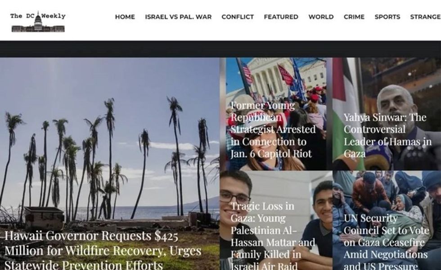This screenshot has width=441, height=270.
Task: Open Former Young Republican Strategist Arrested article
Action: click(x=273, y=130)
